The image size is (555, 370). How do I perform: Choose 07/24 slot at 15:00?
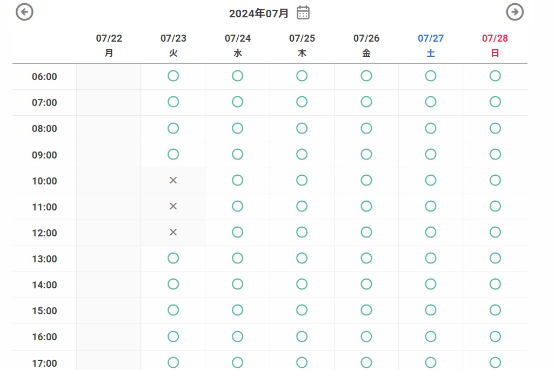click(x=237, y=310)
